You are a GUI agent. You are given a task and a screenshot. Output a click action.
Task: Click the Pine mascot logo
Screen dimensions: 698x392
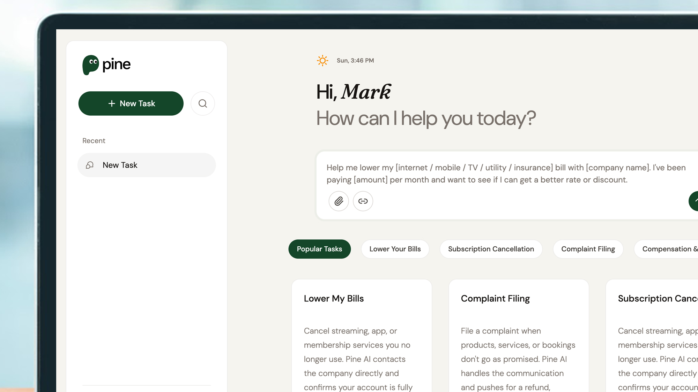click(90, 64)
